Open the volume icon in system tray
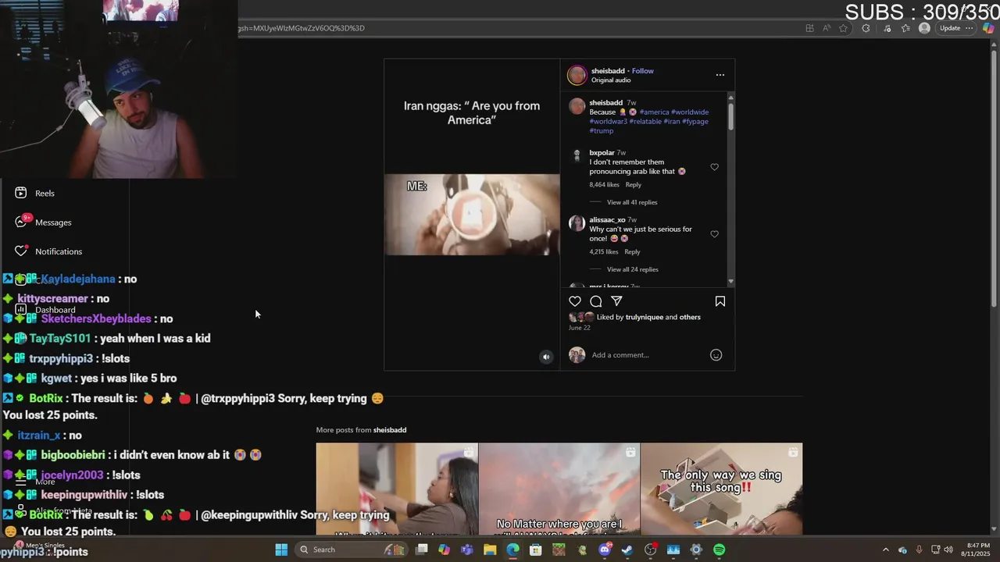Screen dimensions: 1000x562 point(948,550)
